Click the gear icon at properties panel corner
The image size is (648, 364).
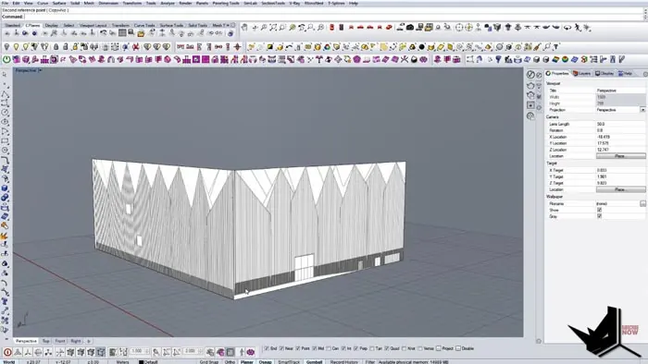tap(645, 74)
